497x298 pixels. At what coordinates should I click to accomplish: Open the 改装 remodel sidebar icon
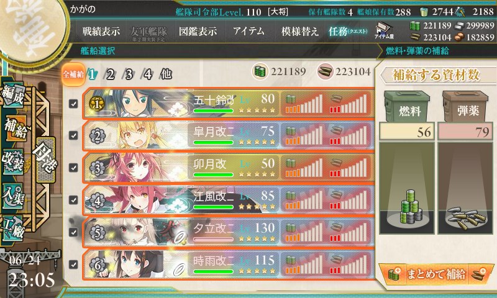tap(13, 161)
